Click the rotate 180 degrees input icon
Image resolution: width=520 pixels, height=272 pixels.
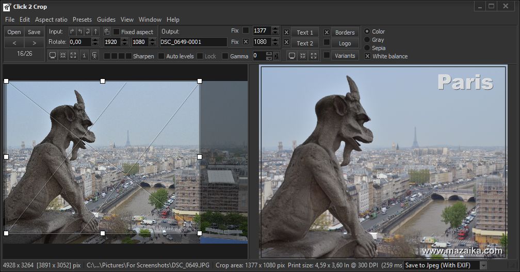(88, 31)
